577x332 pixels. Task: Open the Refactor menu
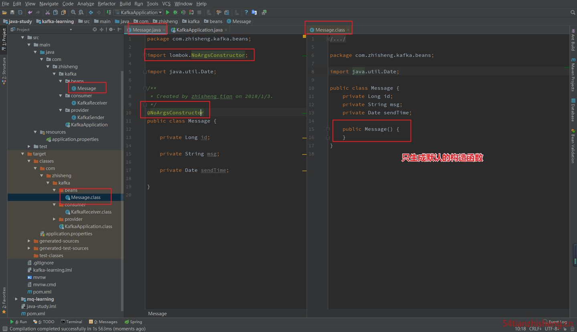tap(107, 4)
